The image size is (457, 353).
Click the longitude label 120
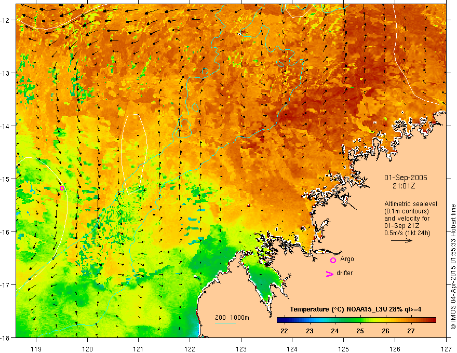click(x=87, y=349)
